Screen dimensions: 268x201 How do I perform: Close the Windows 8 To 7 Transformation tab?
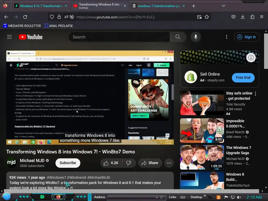click(66, 6)
